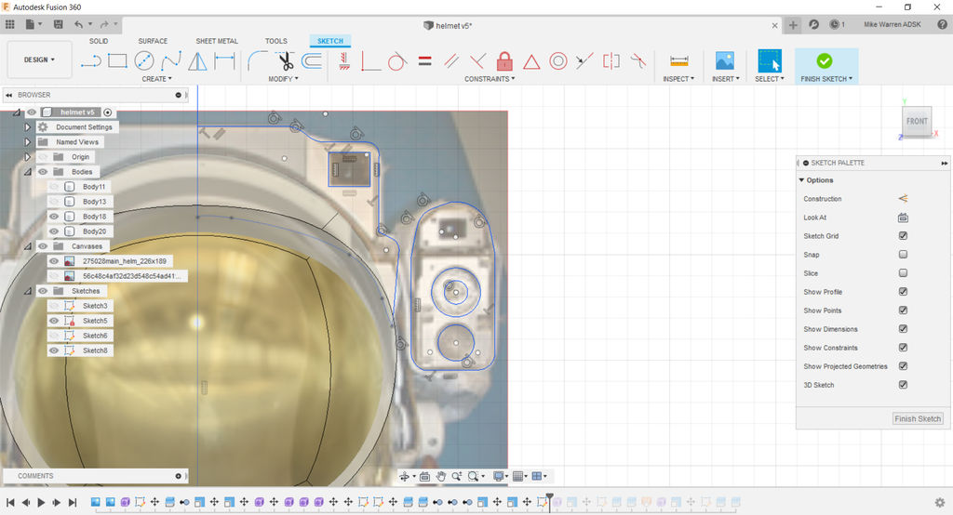Enable the Snap checkbox

(x=903, y=255)
